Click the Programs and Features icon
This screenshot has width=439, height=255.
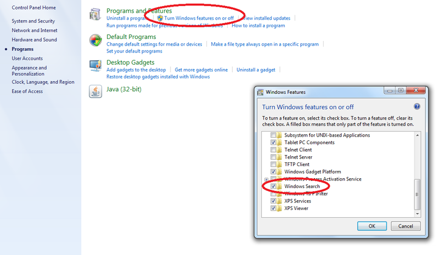click(x=95, y=15)
